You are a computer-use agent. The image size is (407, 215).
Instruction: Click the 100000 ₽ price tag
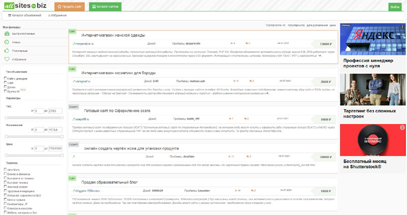324,157
